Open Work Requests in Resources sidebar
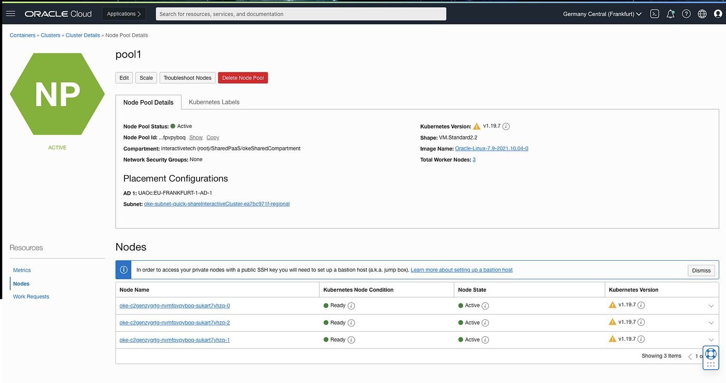Image resolution: width=726 pixels, height=383 pixels. [31, 296]
